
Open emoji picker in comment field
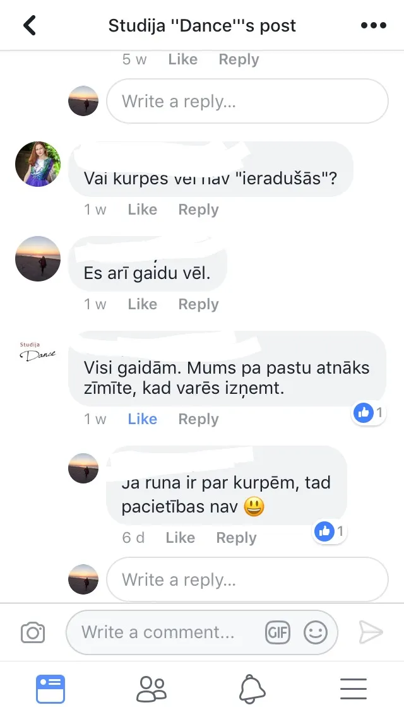[x=316, y=632]
